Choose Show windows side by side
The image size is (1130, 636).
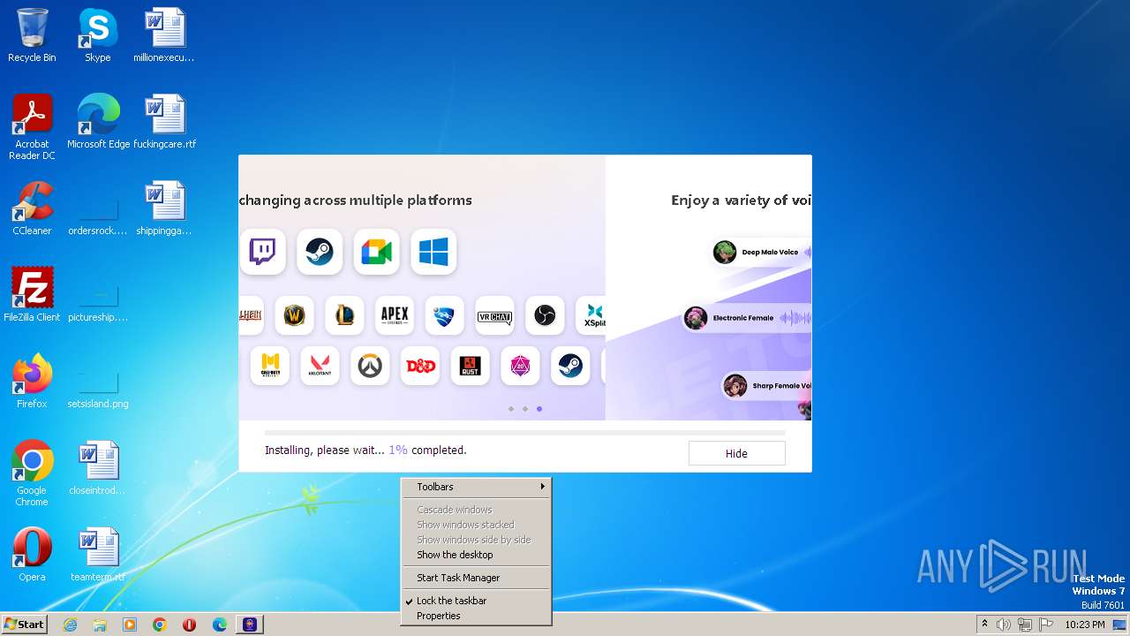(476, 540)
